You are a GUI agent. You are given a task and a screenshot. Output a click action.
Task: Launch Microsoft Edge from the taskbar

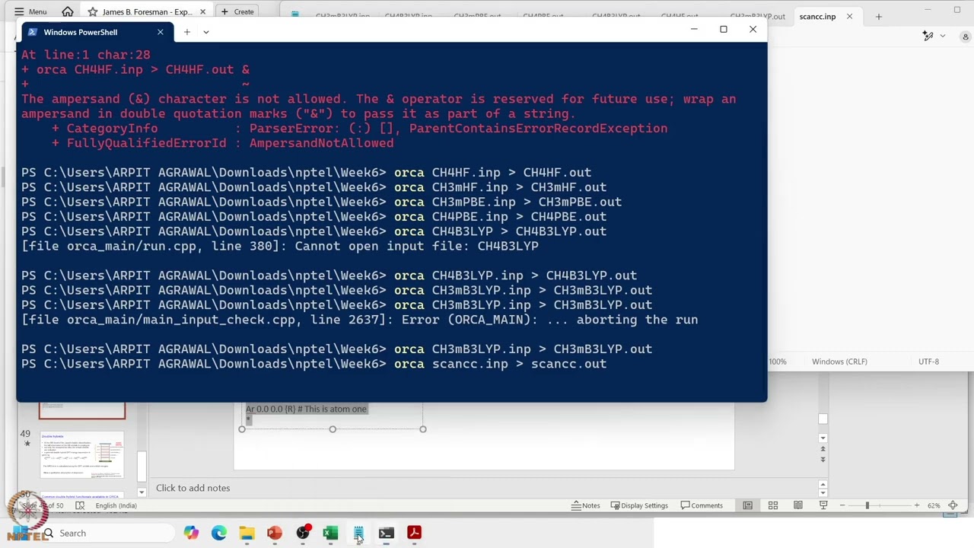[219, 533]
